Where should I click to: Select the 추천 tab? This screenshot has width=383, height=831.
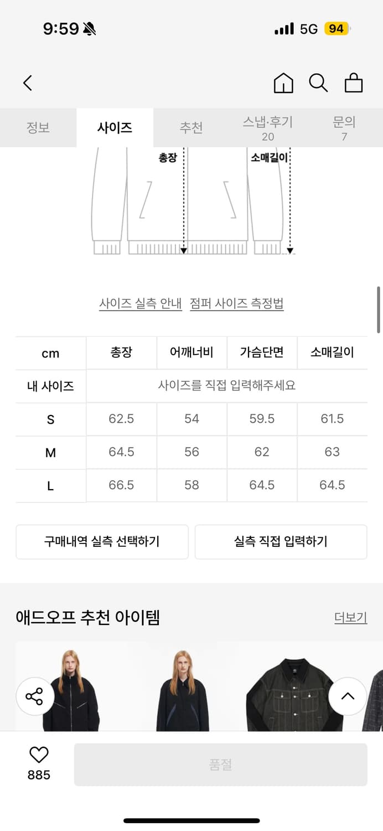coord(191,127)
